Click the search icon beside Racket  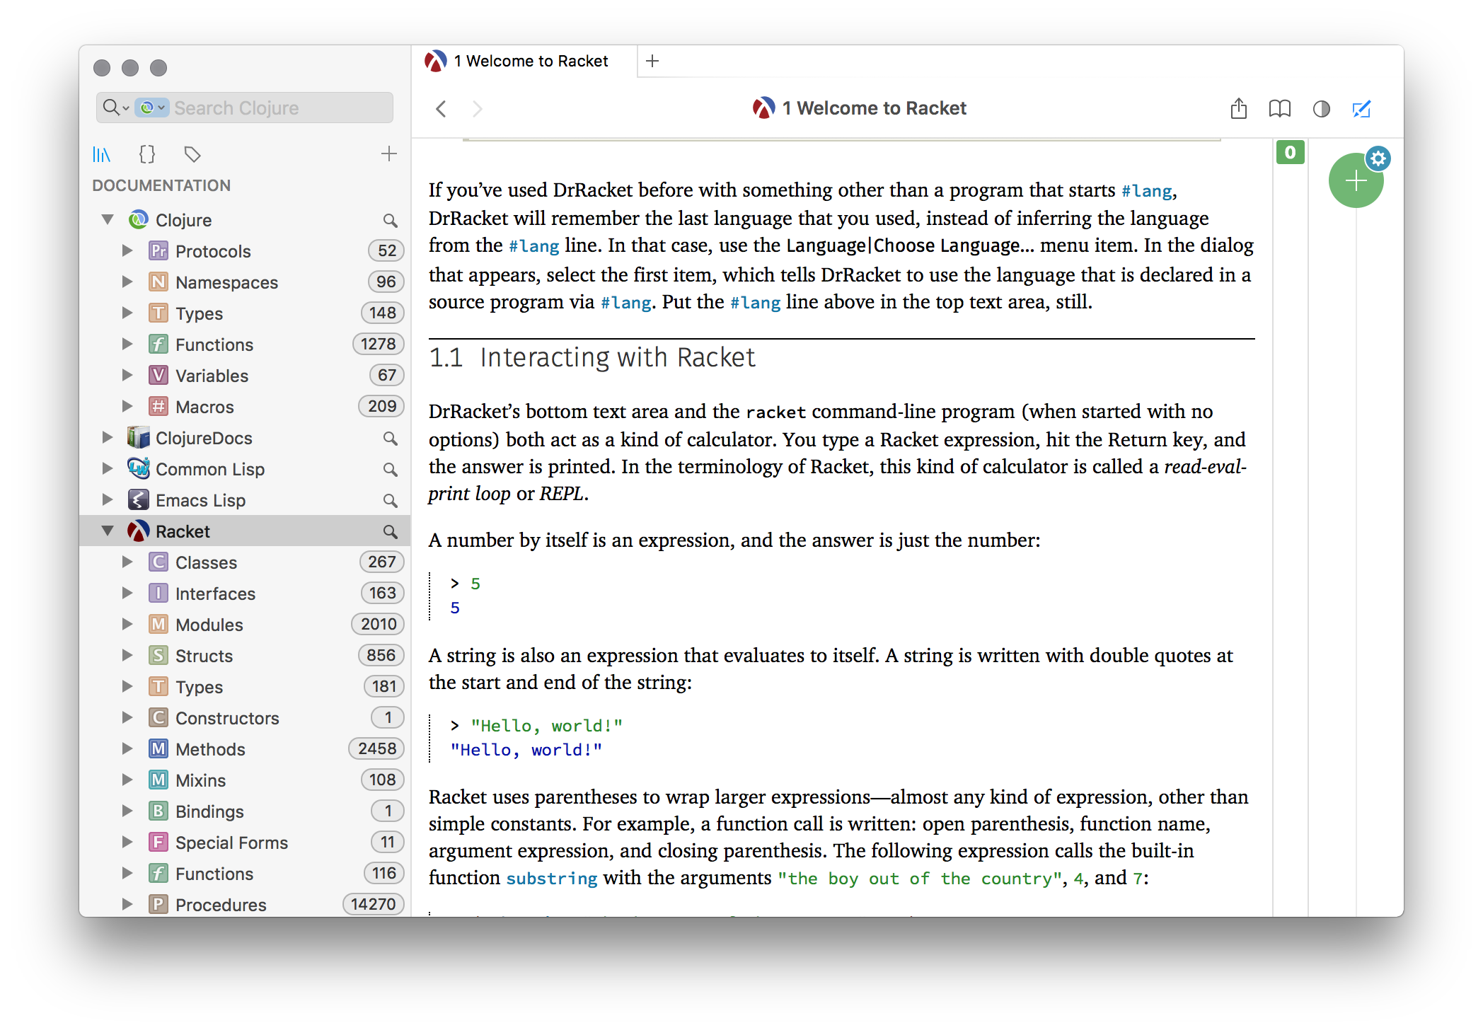(x=390, y=532)
